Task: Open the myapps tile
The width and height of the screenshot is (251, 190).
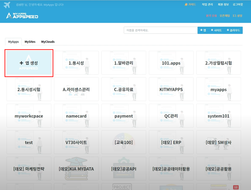Action: pyautogui.click(x=218, y=89)
